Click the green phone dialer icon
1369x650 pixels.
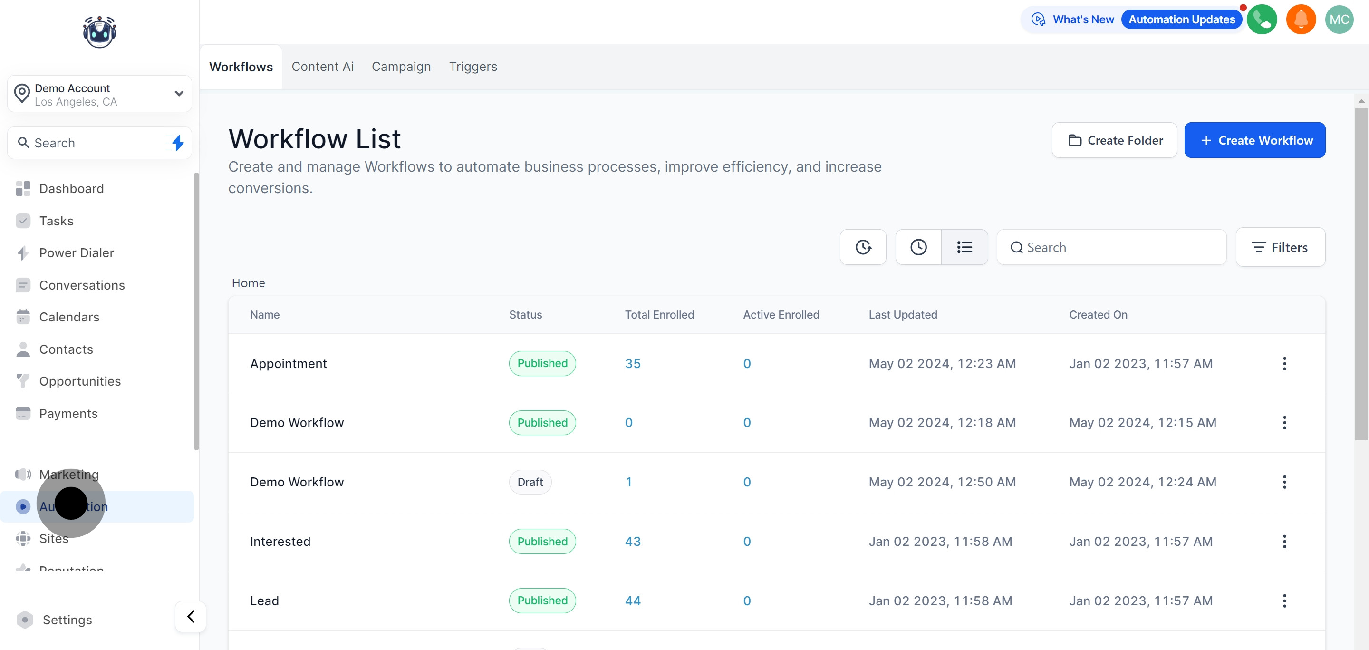[1262, 19]
